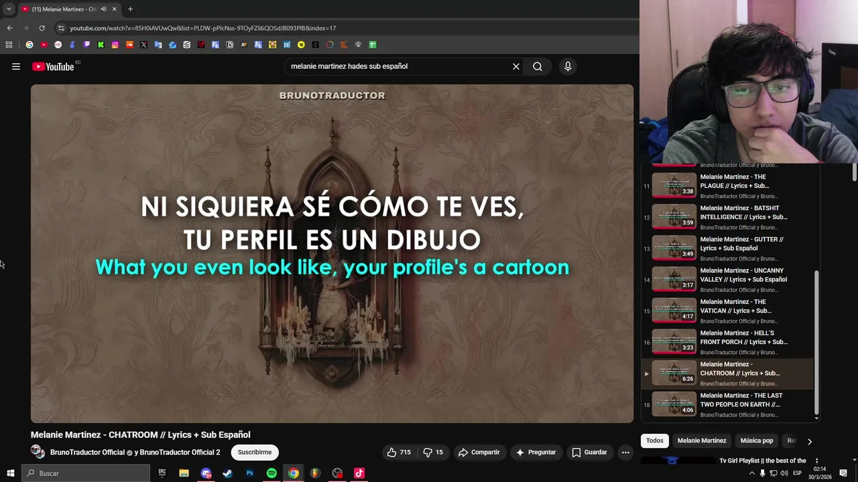Viewport: 858px width, 482px height.
Task: Open the BrunoTraductor channel avatar
Action: [x=38, y=452]
